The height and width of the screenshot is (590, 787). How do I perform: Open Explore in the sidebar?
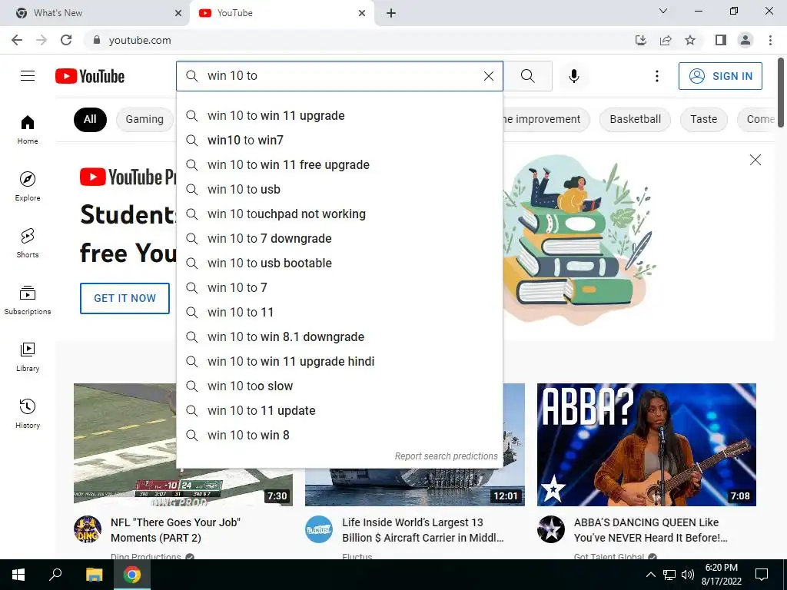28,186
